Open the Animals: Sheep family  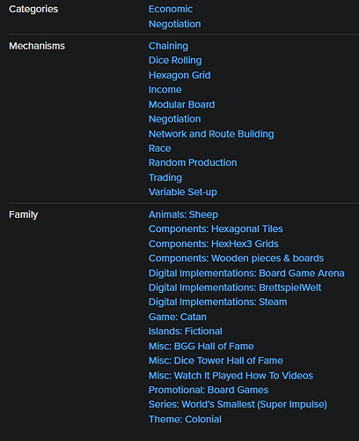point(183,214)
